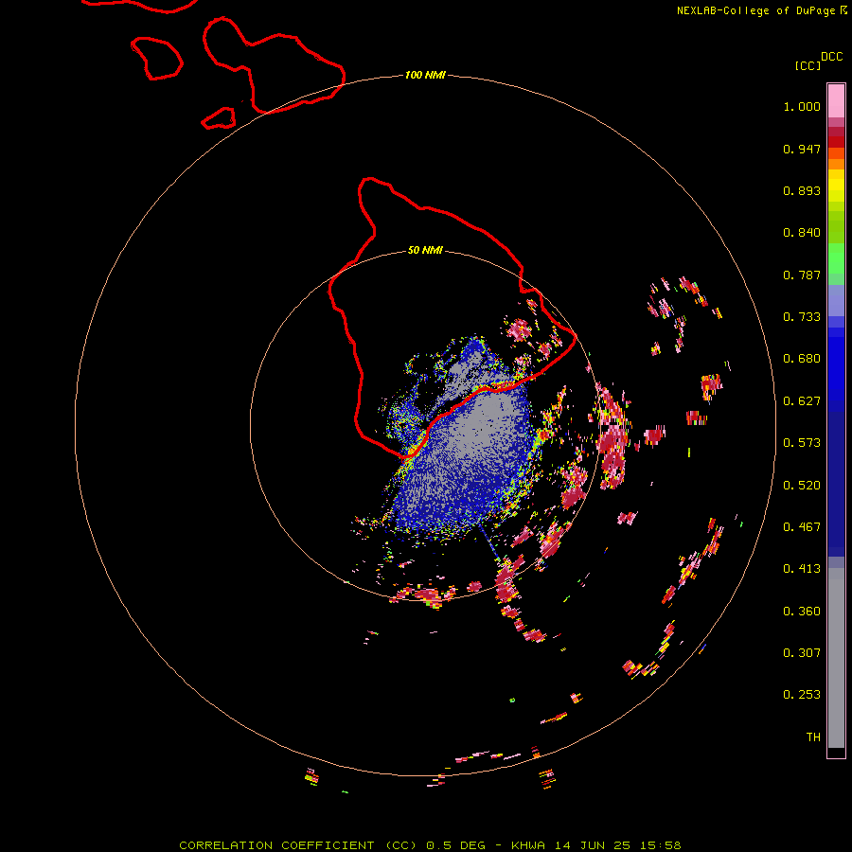Click the TH threshold label

pyautogui.click(x=813, y=737)
